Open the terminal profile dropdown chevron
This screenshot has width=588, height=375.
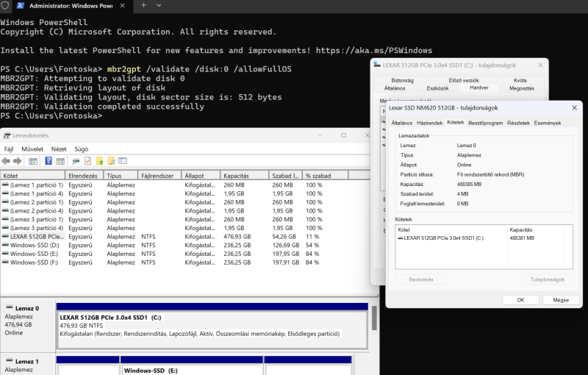(x=159, y=5)
